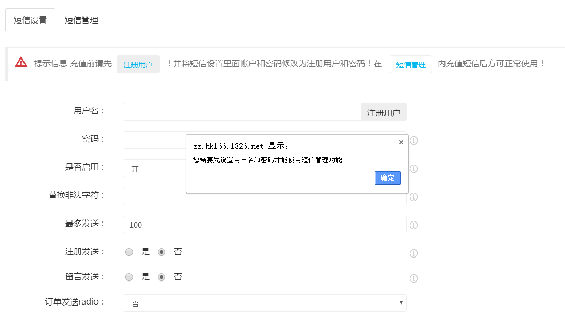Select 是 for 留言发送

coord(129,277)
